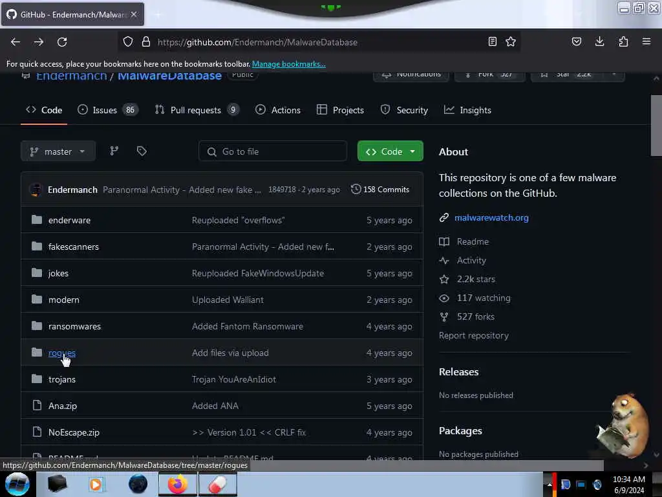
Task: Launch Firefox from the taskbar
Action: point(177,484)
